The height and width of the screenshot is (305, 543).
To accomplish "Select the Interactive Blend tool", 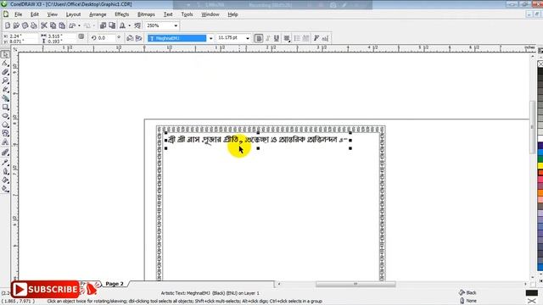I will coord(5,152).
